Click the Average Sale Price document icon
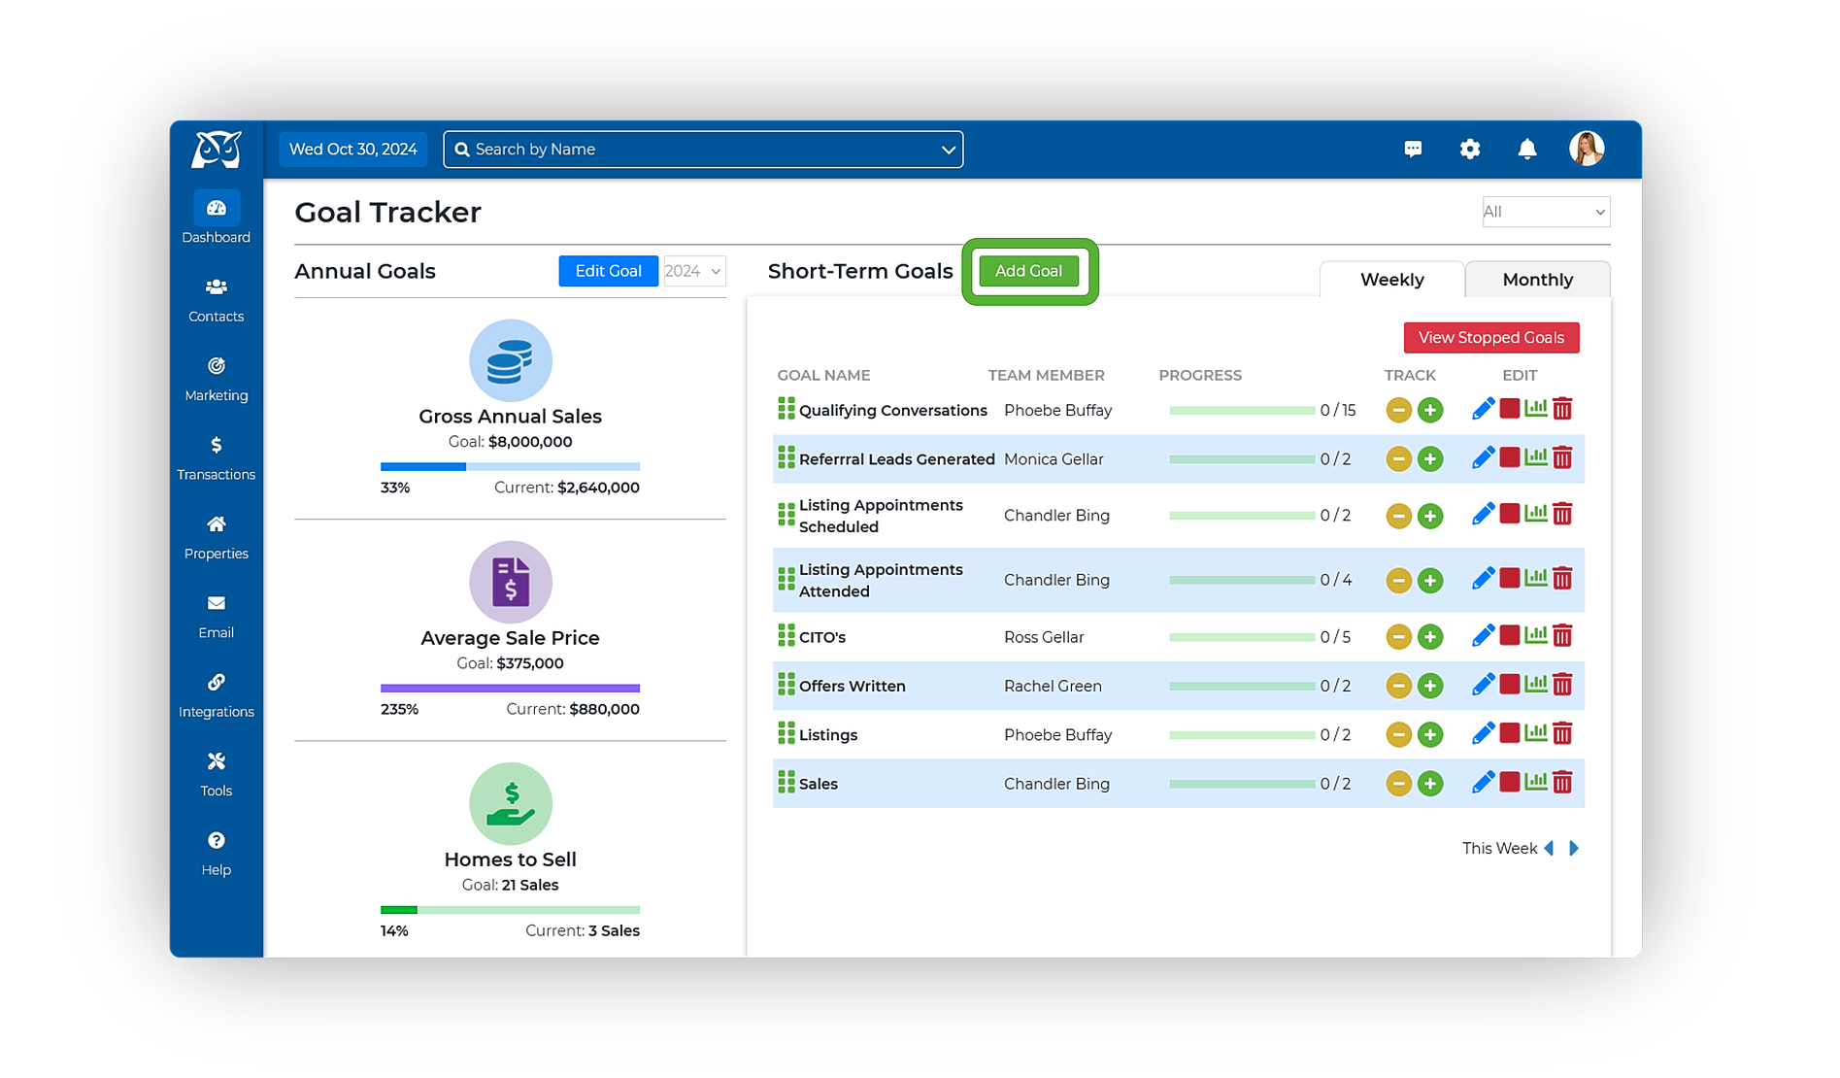The height and width of the screenshot is (1078, 1840). pyautogui.click(x=510, y=582)
